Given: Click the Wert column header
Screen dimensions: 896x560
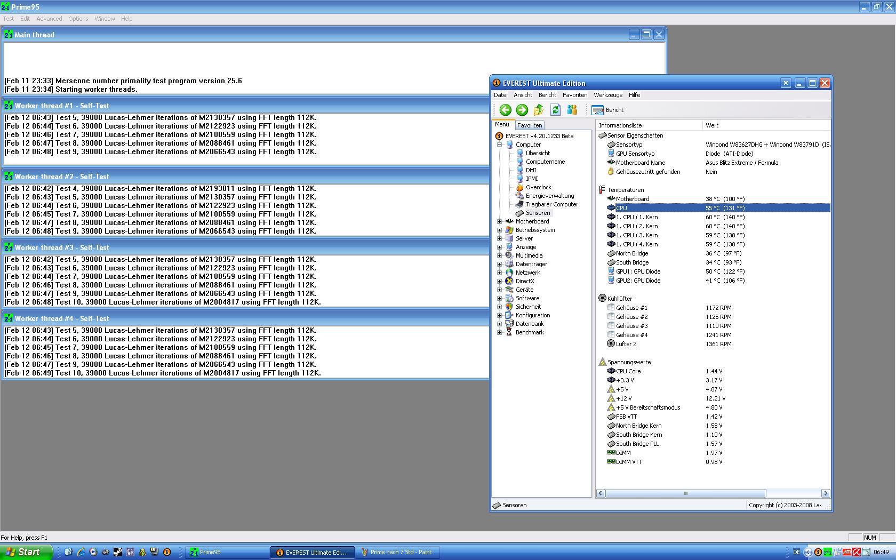Looking at the screenshot, I should (x=766, y=125).
